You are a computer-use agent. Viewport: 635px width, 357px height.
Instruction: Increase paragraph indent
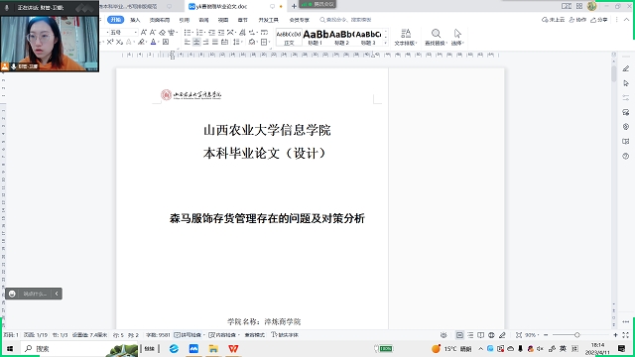coord(221,33)
